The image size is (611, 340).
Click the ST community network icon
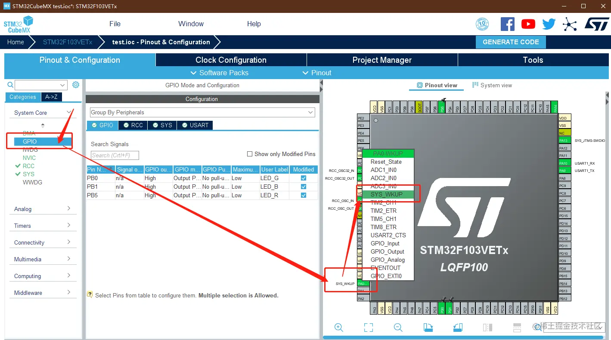(x=570, y=24)
